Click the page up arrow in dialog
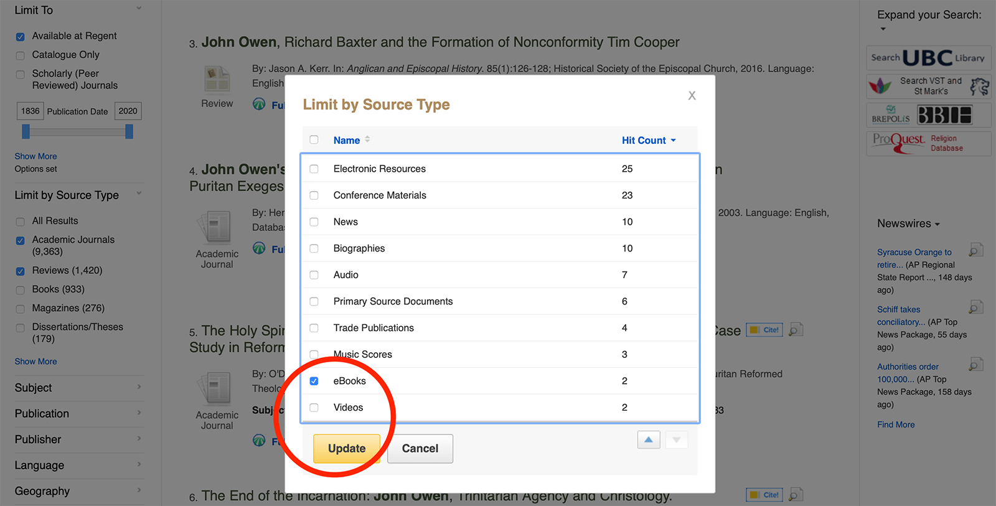Image resolution: width=996 pixels, height=506 pixels. point(648,440)
